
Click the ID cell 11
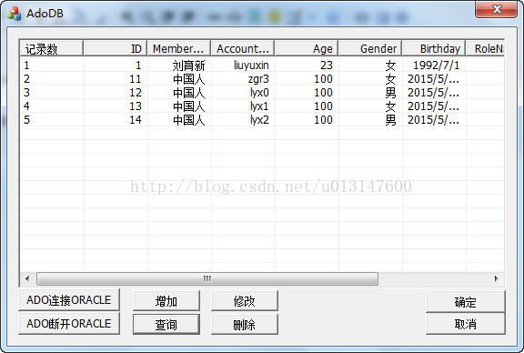(136, 79)
